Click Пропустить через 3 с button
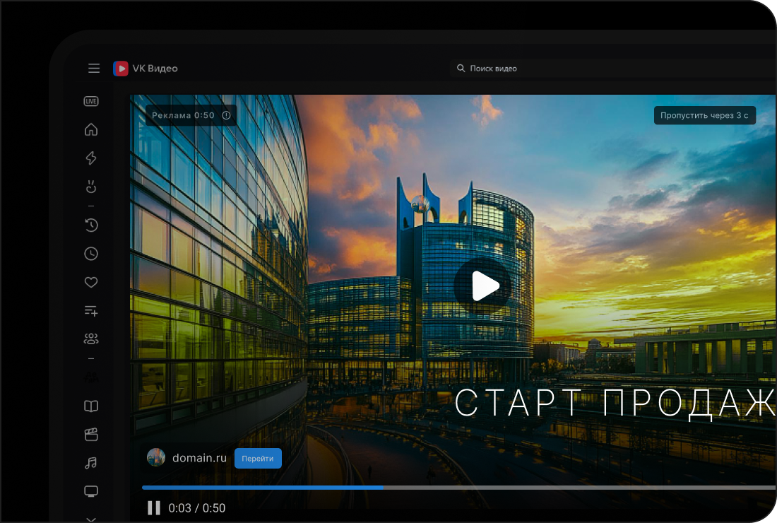 pos(705,115)
